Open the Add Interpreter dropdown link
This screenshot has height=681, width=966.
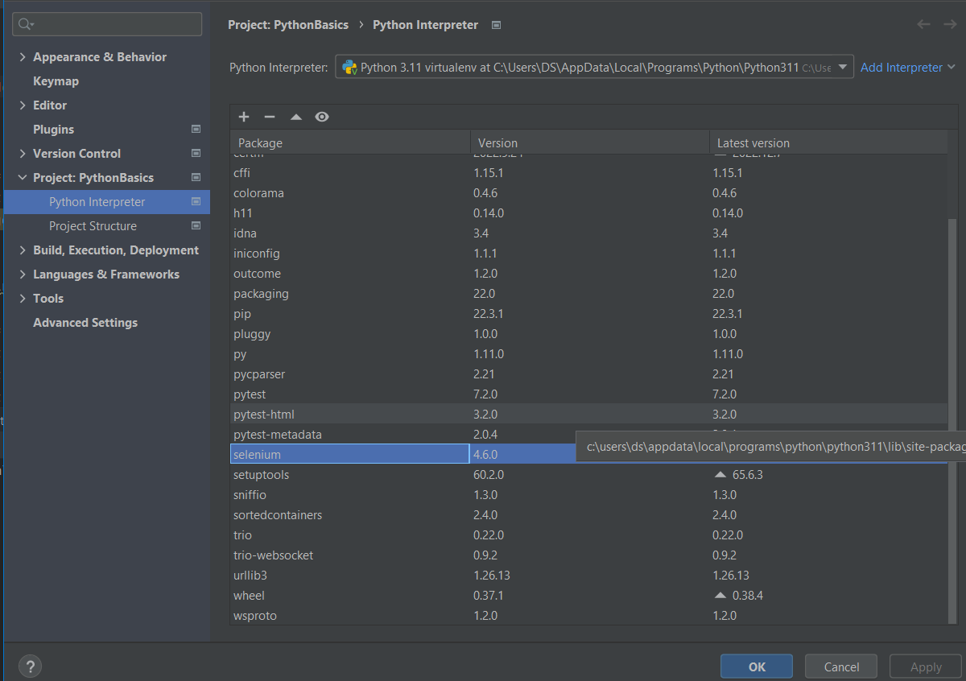908,68
